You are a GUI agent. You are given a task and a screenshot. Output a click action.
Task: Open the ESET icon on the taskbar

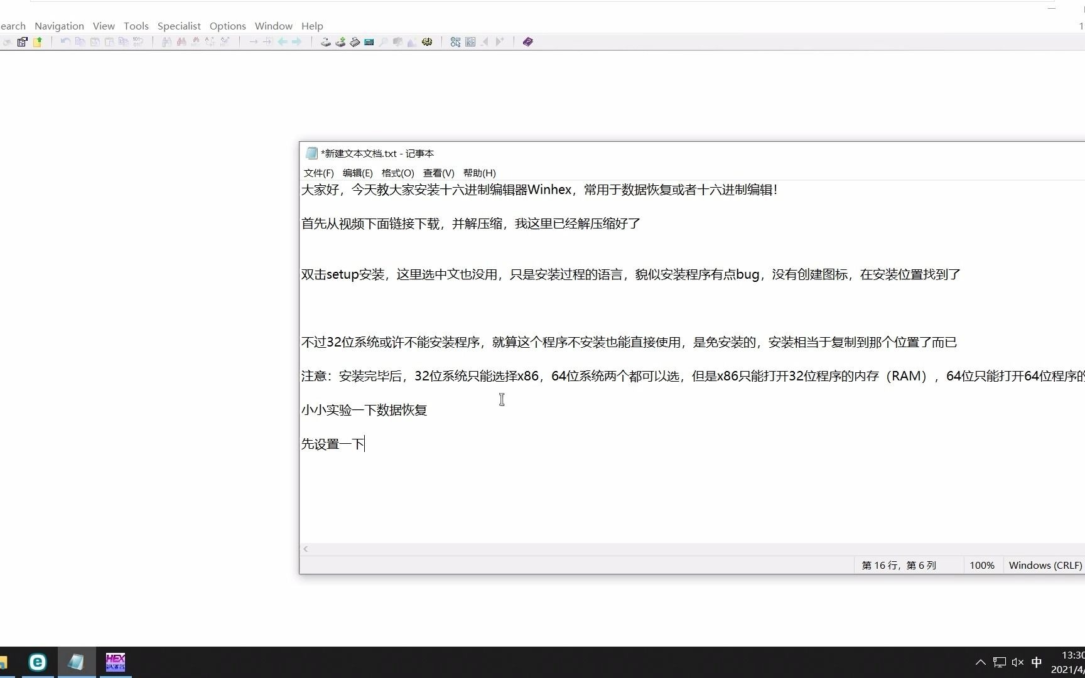[x=38, y=662]
